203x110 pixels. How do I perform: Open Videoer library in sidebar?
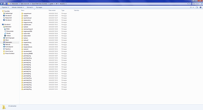[x=9, y=36]
